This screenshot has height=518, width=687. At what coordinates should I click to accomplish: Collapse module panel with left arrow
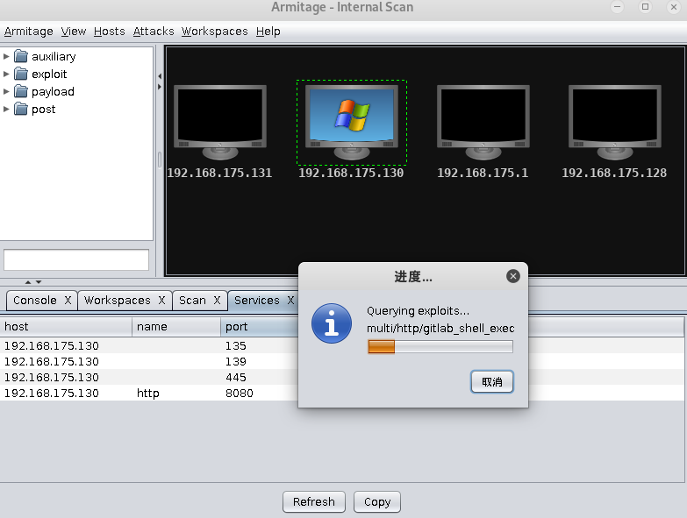tap(160, 76)
